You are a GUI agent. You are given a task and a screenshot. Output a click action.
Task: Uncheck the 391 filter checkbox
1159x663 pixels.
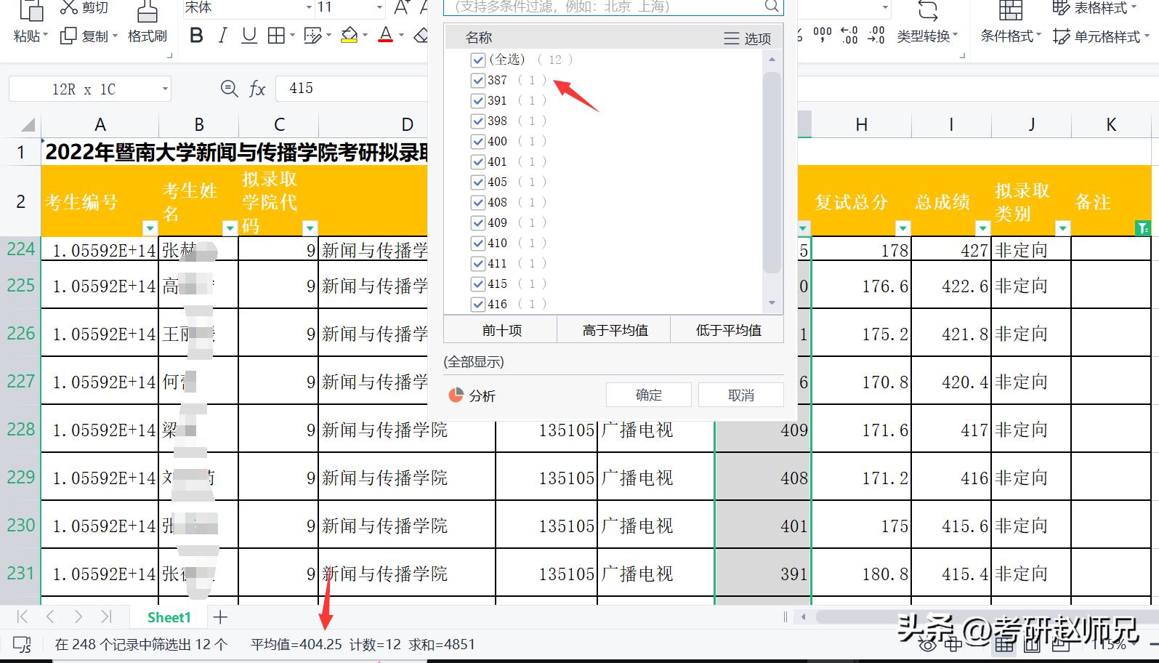(477, 100)
